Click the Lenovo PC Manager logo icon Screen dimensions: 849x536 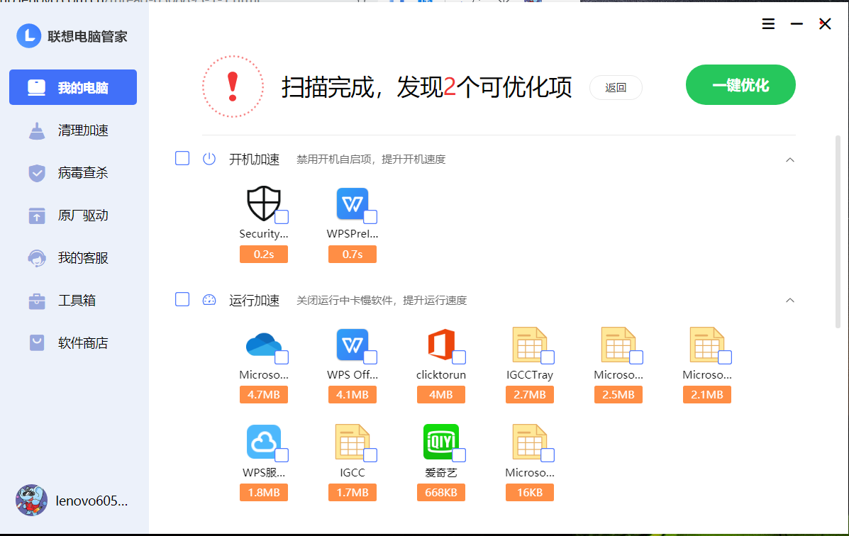[28, 35]
